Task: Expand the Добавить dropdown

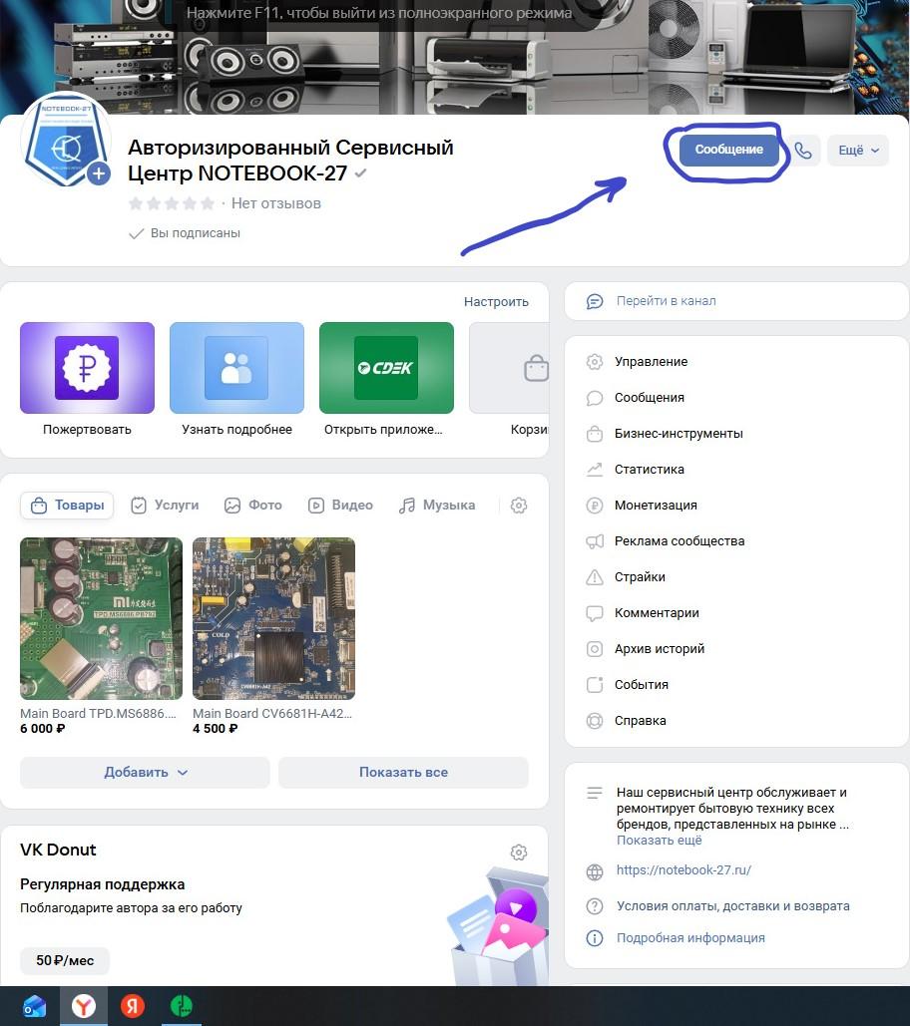Action: pos(144,772)
